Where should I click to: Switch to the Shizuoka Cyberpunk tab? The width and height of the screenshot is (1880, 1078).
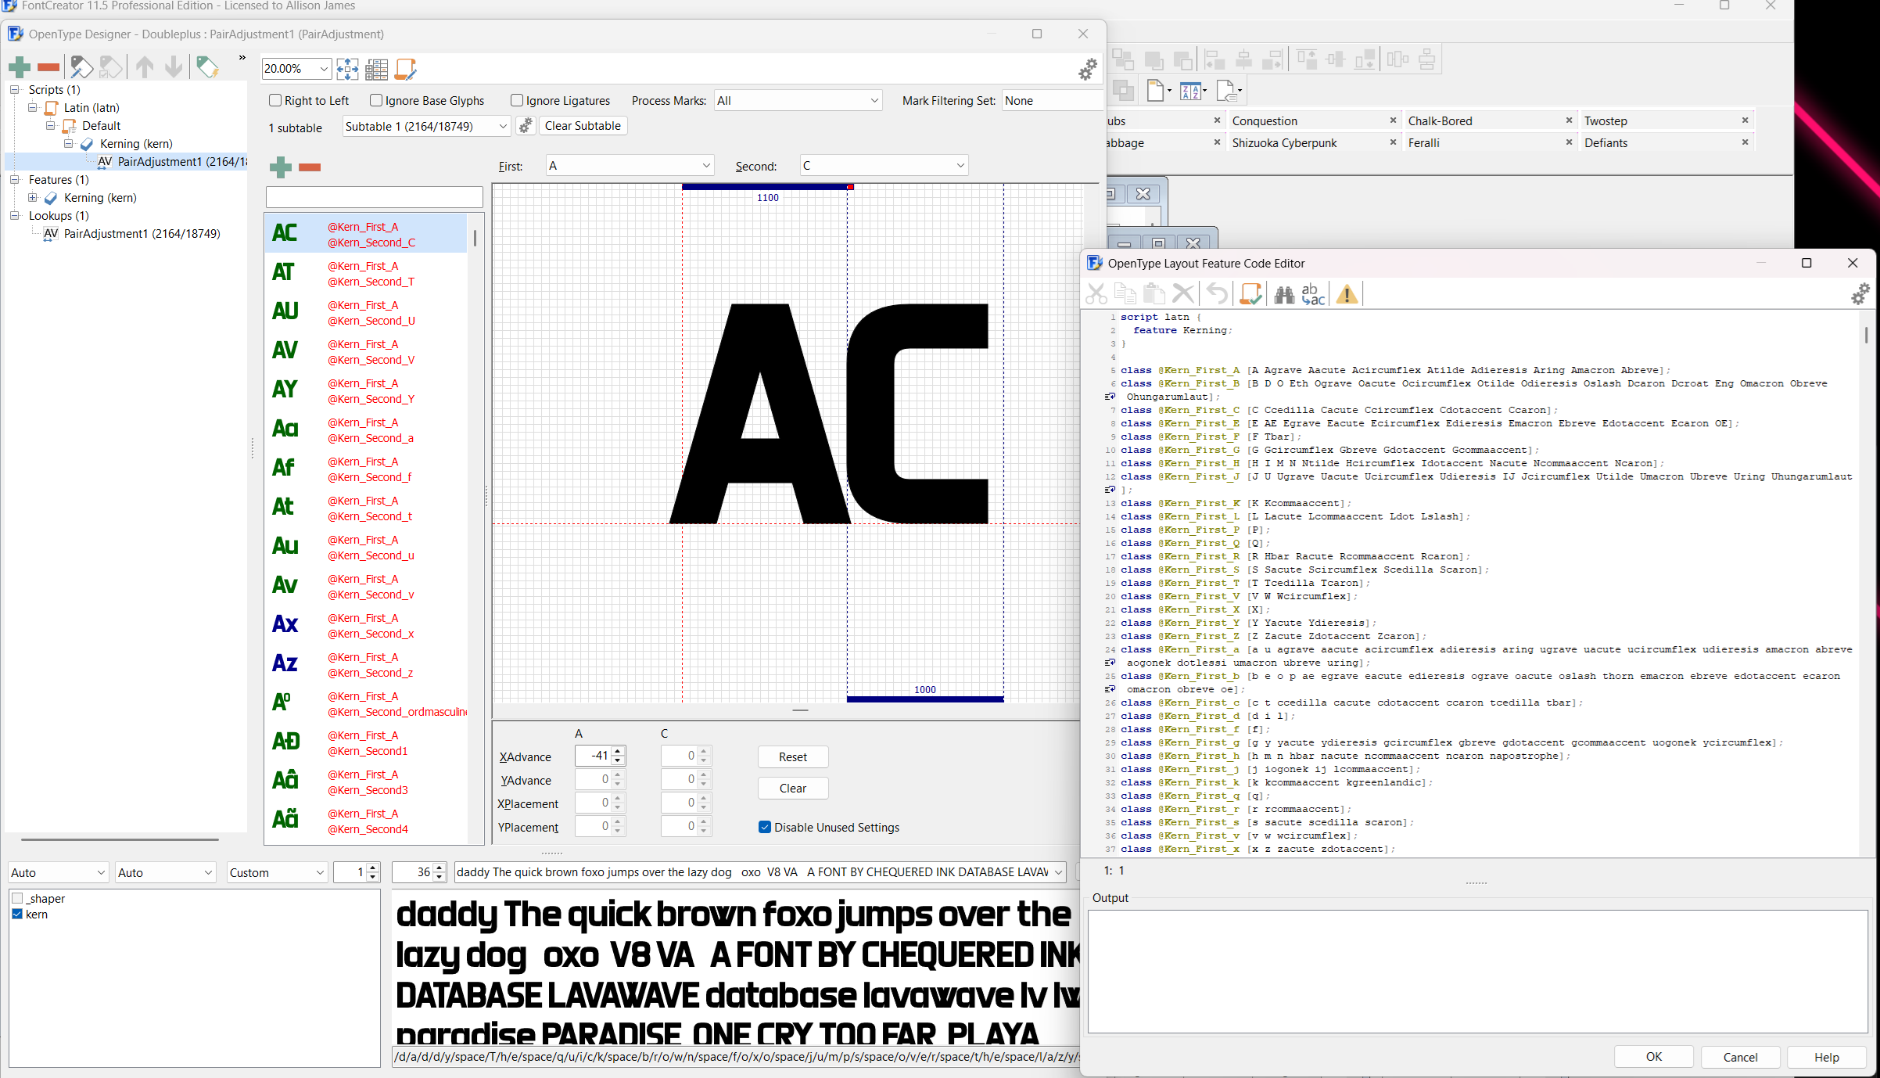point(1284,142)
